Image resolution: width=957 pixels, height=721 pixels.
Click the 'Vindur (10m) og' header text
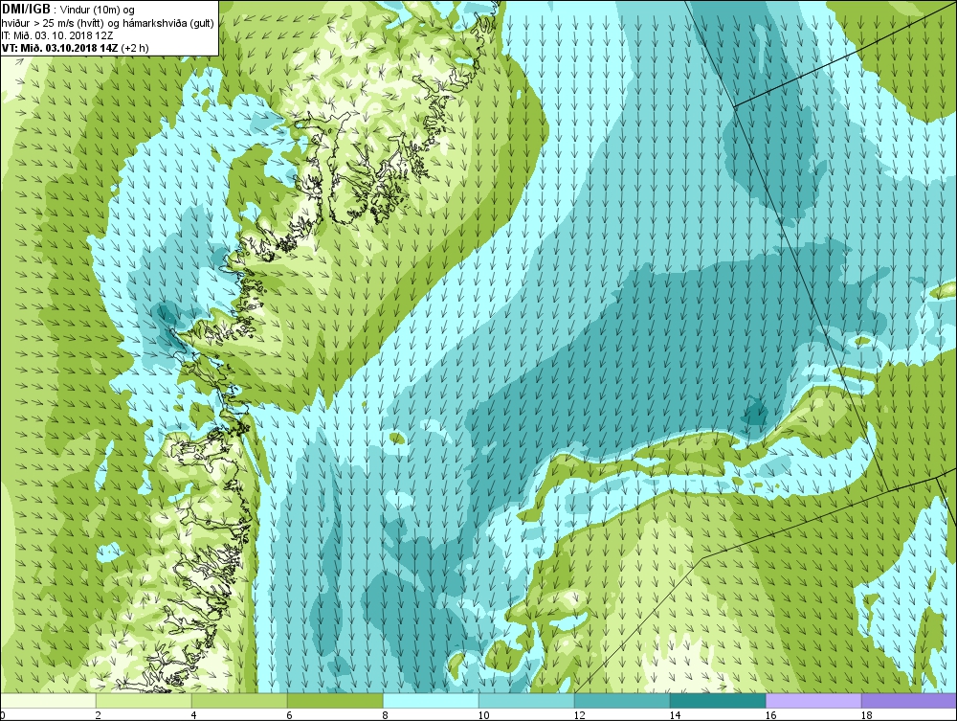point(99,10)
